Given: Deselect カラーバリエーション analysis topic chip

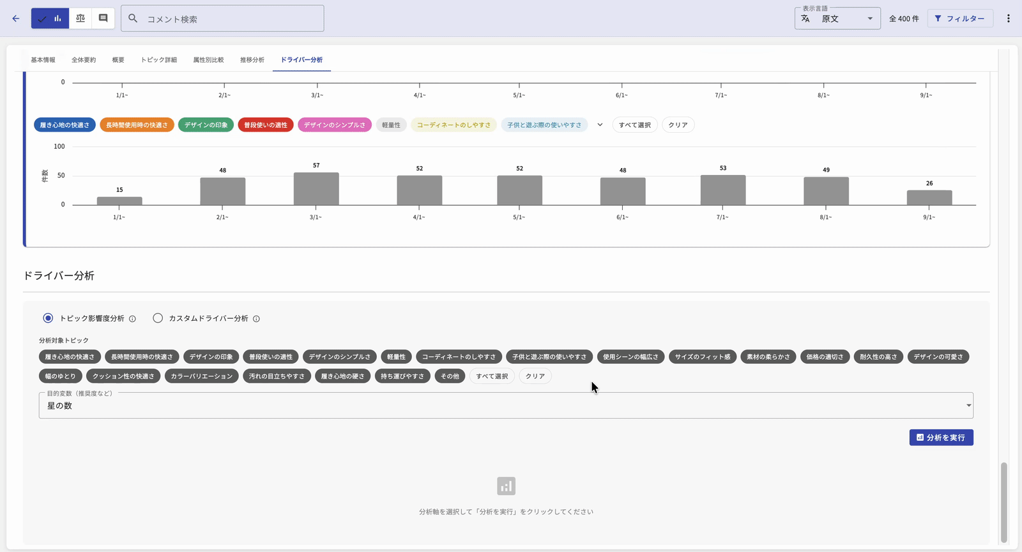Looking at the screenshot, I should [x=202, y=376].
